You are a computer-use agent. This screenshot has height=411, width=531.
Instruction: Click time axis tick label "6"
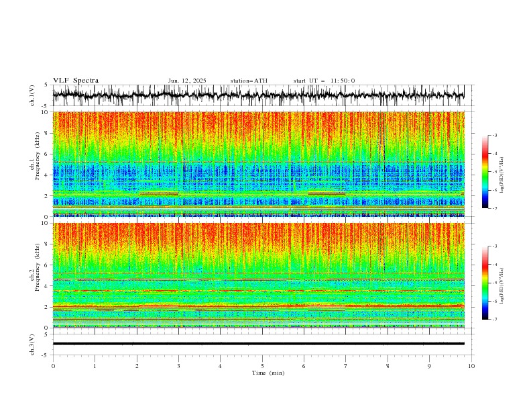tap(304, 366)
